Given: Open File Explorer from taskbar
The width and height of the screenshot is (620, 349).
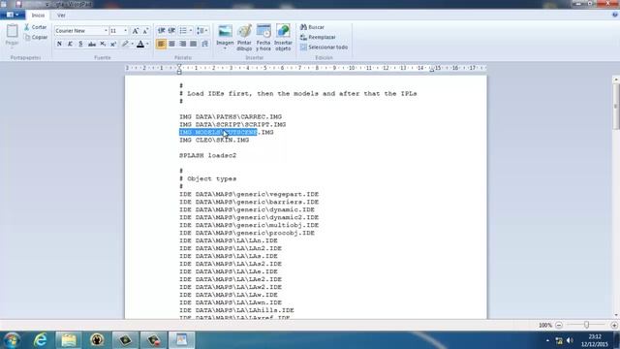Looking at the screenshot, I should point(69,340).
